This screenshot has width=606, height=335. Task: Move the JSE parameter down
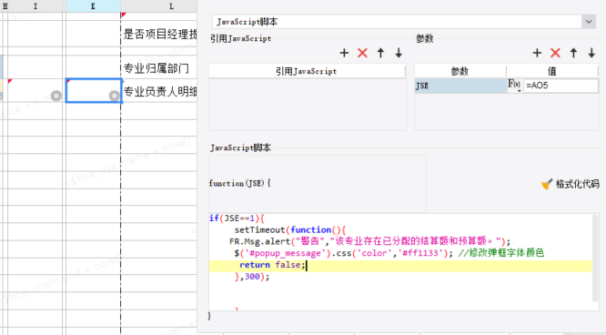591,53
